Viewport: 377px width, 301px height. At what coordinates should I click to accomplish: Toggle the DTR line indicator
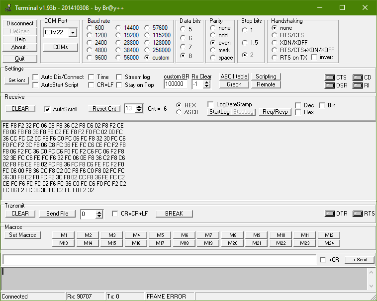[x=330, y=214]
